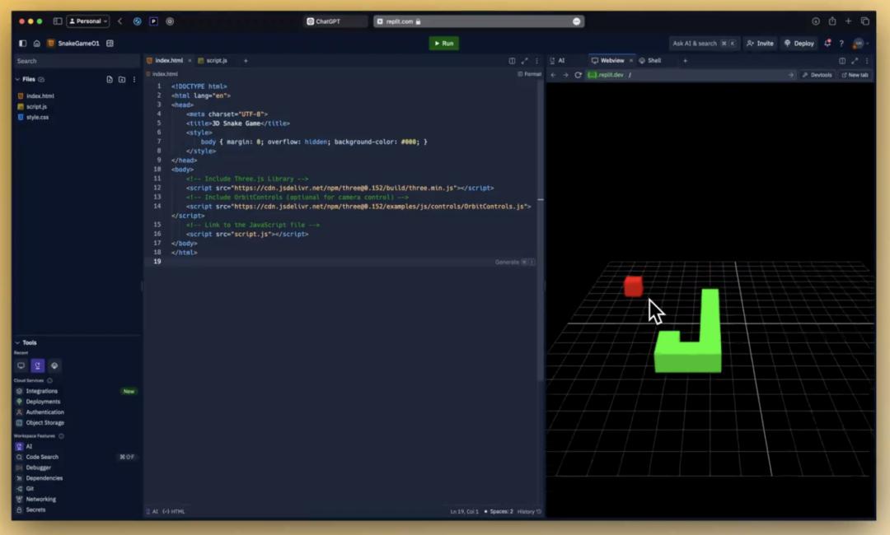Toggle the Safari sidebar button
The width and height of the screenshot is (890, 535).
[58, 21]
